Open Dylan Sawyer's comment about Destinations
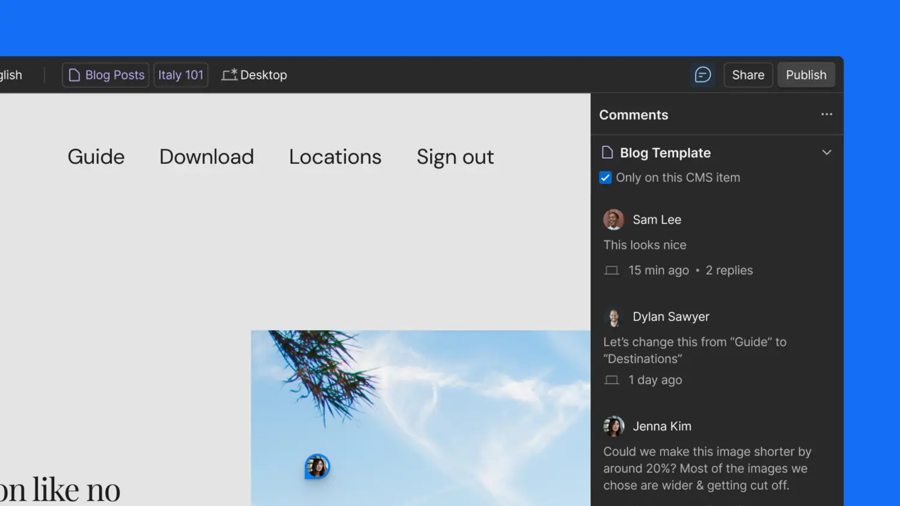Viewport: 900px width, 506px height. [x=695, y=350]
